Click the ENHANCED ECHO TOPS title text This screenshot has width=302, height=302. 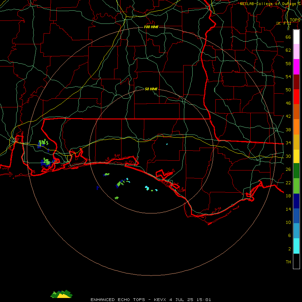point(118,300)
